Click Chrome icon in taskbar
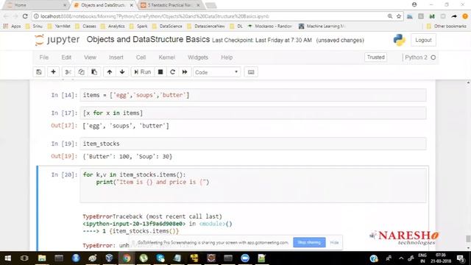This screenshot has width=471, height=265. pos(127,258)
